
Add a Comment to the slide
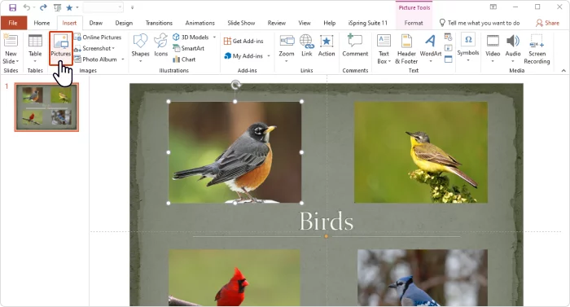point(355,46)
